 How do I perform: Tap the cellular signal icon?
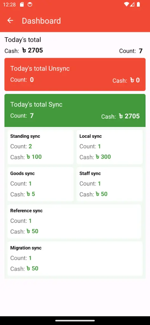(x=132, y=4)
